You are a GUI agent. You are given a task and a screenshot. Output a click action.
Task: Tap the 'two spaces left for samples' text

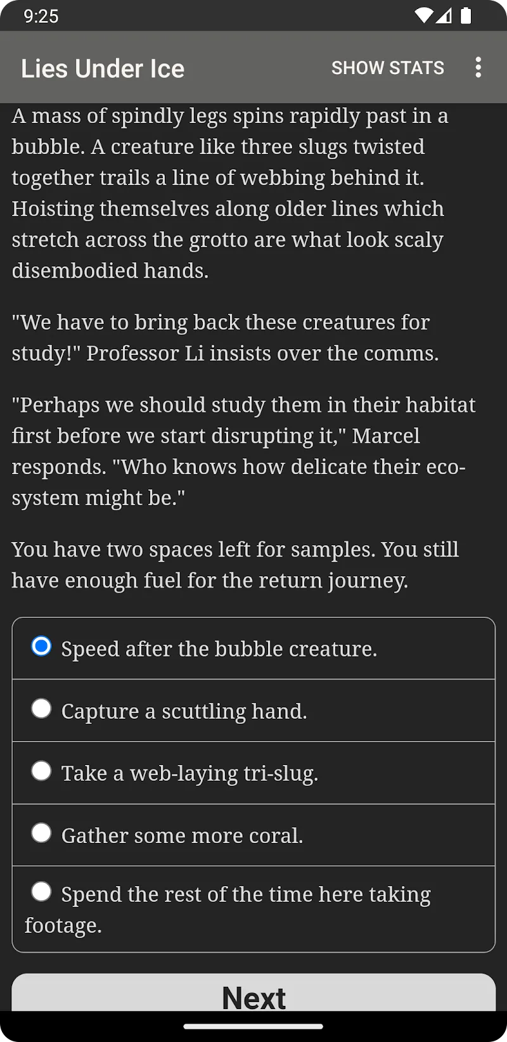coord(234,550)
